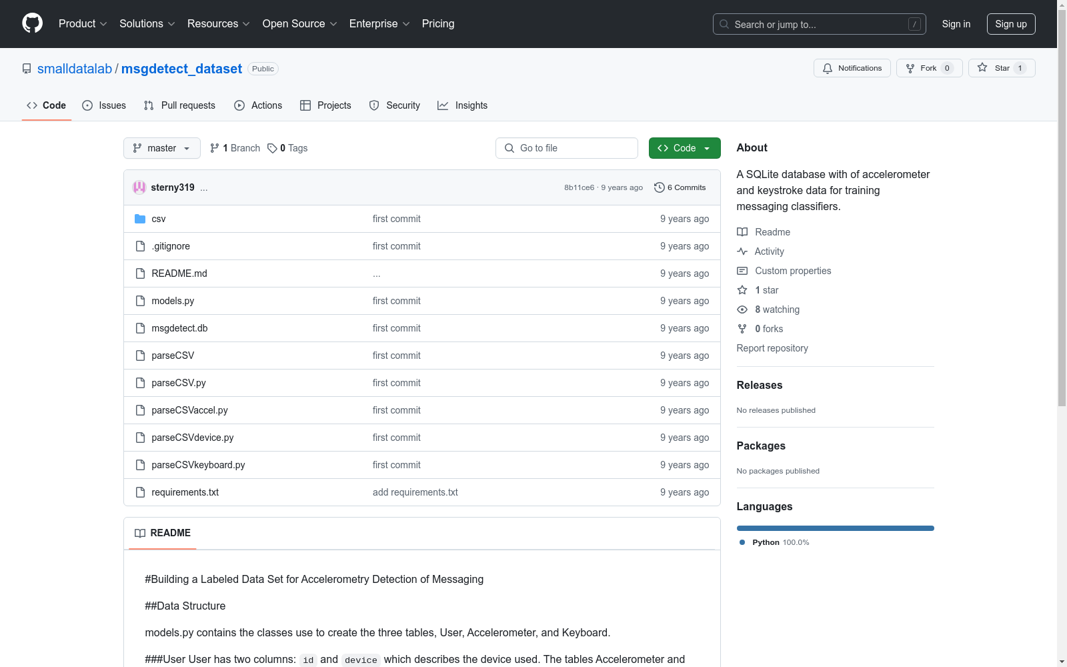1067x667 pixels.
Task: Click the file icon beside README.md
Action: tap(140, 273)
